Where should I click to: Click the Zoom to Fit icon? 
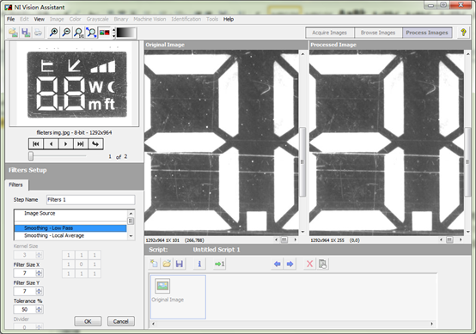click(91, 33)
